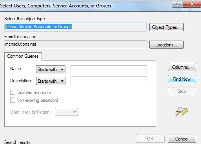This screenshot has height=144, width=201.
Task: Close the dialog with the X button
Action: click(192, 4)
